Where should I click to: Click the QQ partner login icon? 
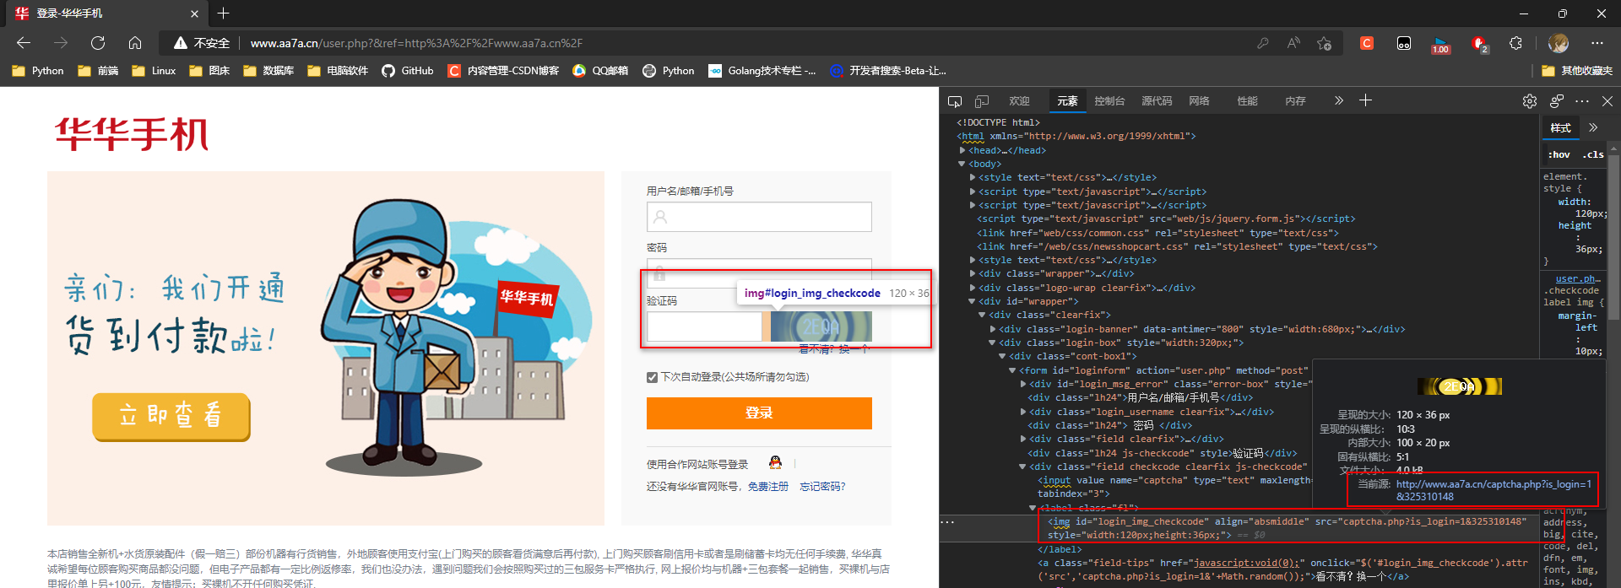click(775, 462)
